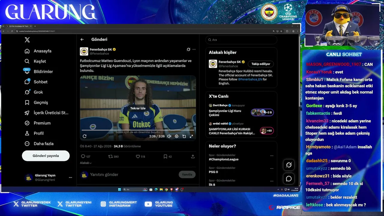384x216 pixels.
Task: Click Fenerbahçe avatar on the post
Action: [84, 51]
